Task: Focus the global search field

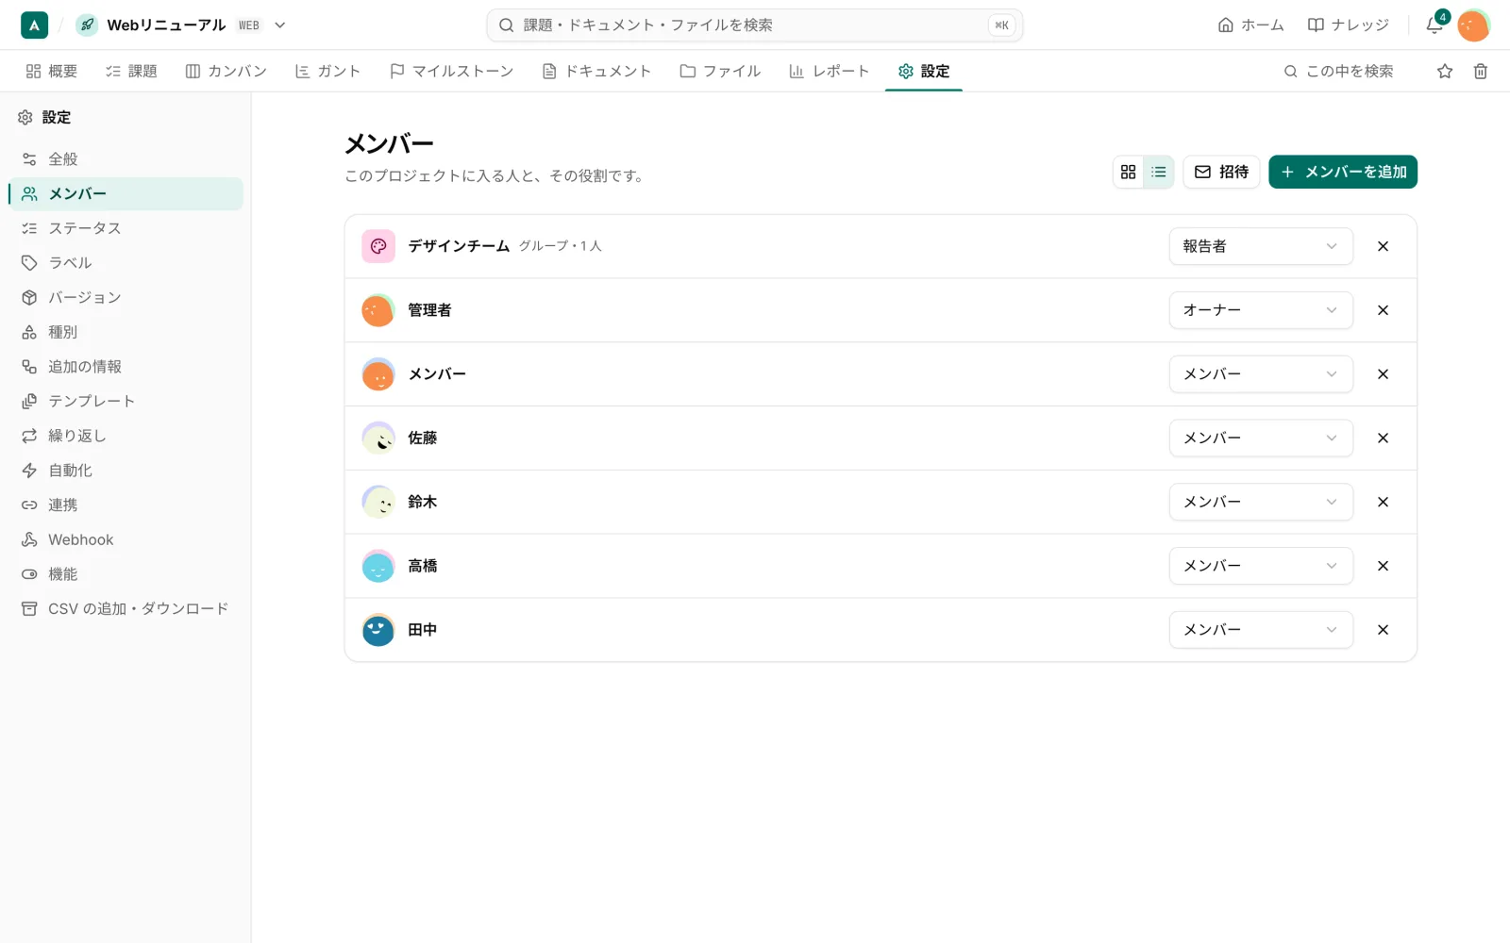Action: point(755,25)
